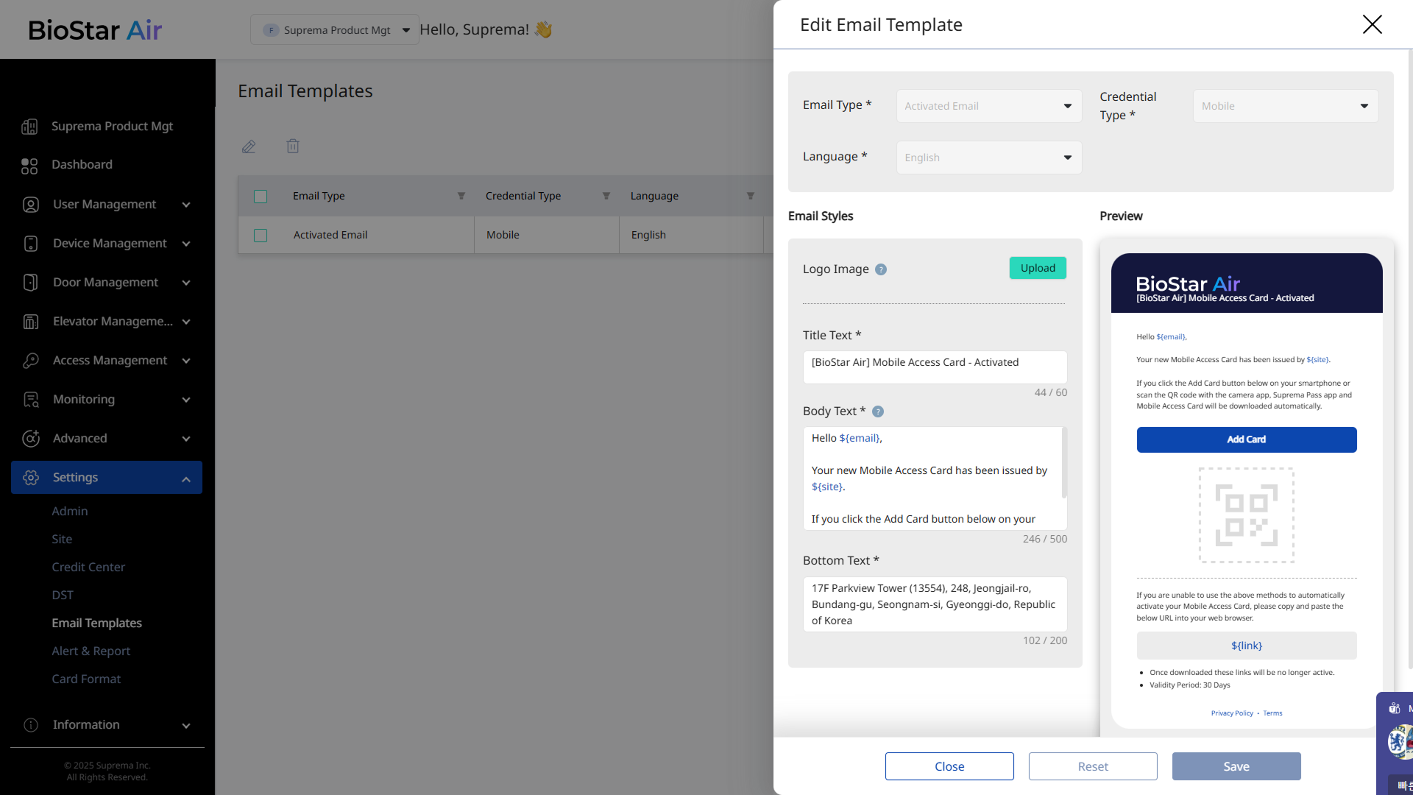Click the Upload logo button
The image size is (1413, 795).
coord(1038,268)
